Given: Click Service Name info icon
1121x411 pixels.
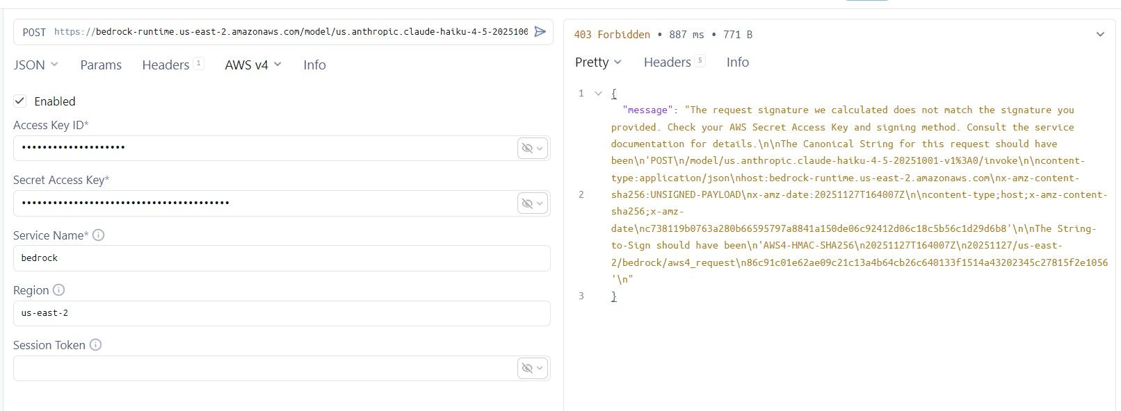Looking at the screenshot, I should 99,235.
